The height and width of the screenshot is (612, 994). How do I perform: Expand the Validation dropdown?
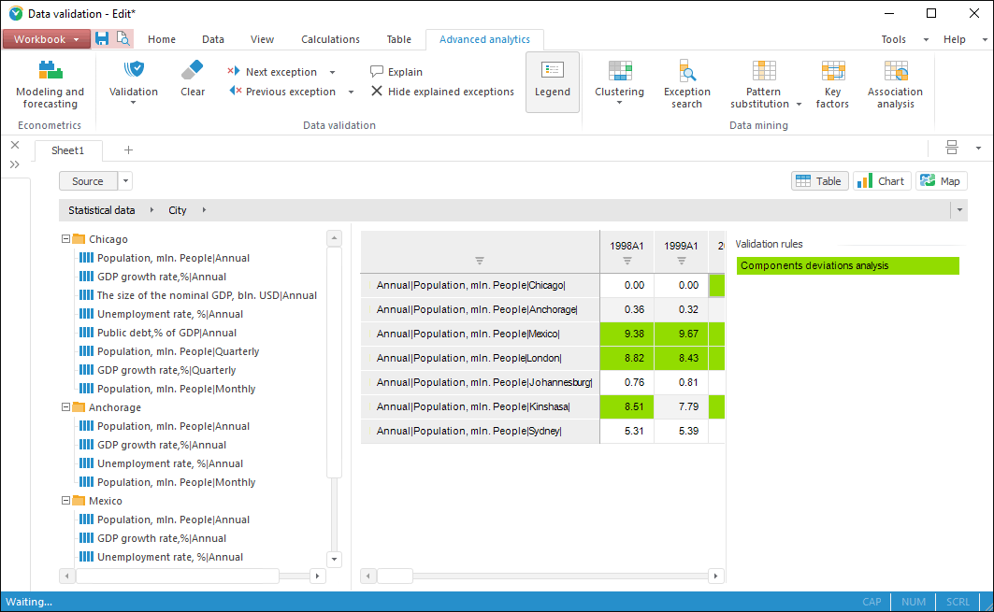click(x=134, y=103)
